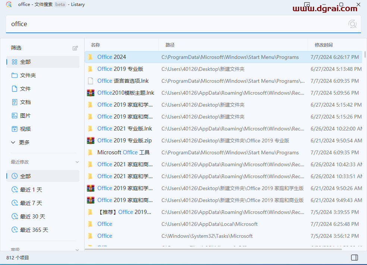367x265 pixels.
Task: Expand the 高级 section chevron
Action: pyautogui.click(x=77, y=250)
